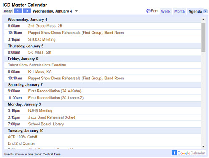This screenshot has width=209, height=158.
Task: Click the vertical scrollbar thumb
Action: point(204,37)
